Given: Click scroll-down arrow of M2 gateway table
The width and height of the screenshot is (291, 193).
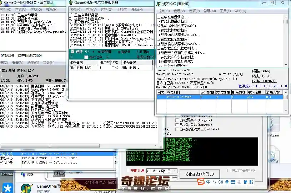Looking at the screenshot, I should click(x=286, y=111).
